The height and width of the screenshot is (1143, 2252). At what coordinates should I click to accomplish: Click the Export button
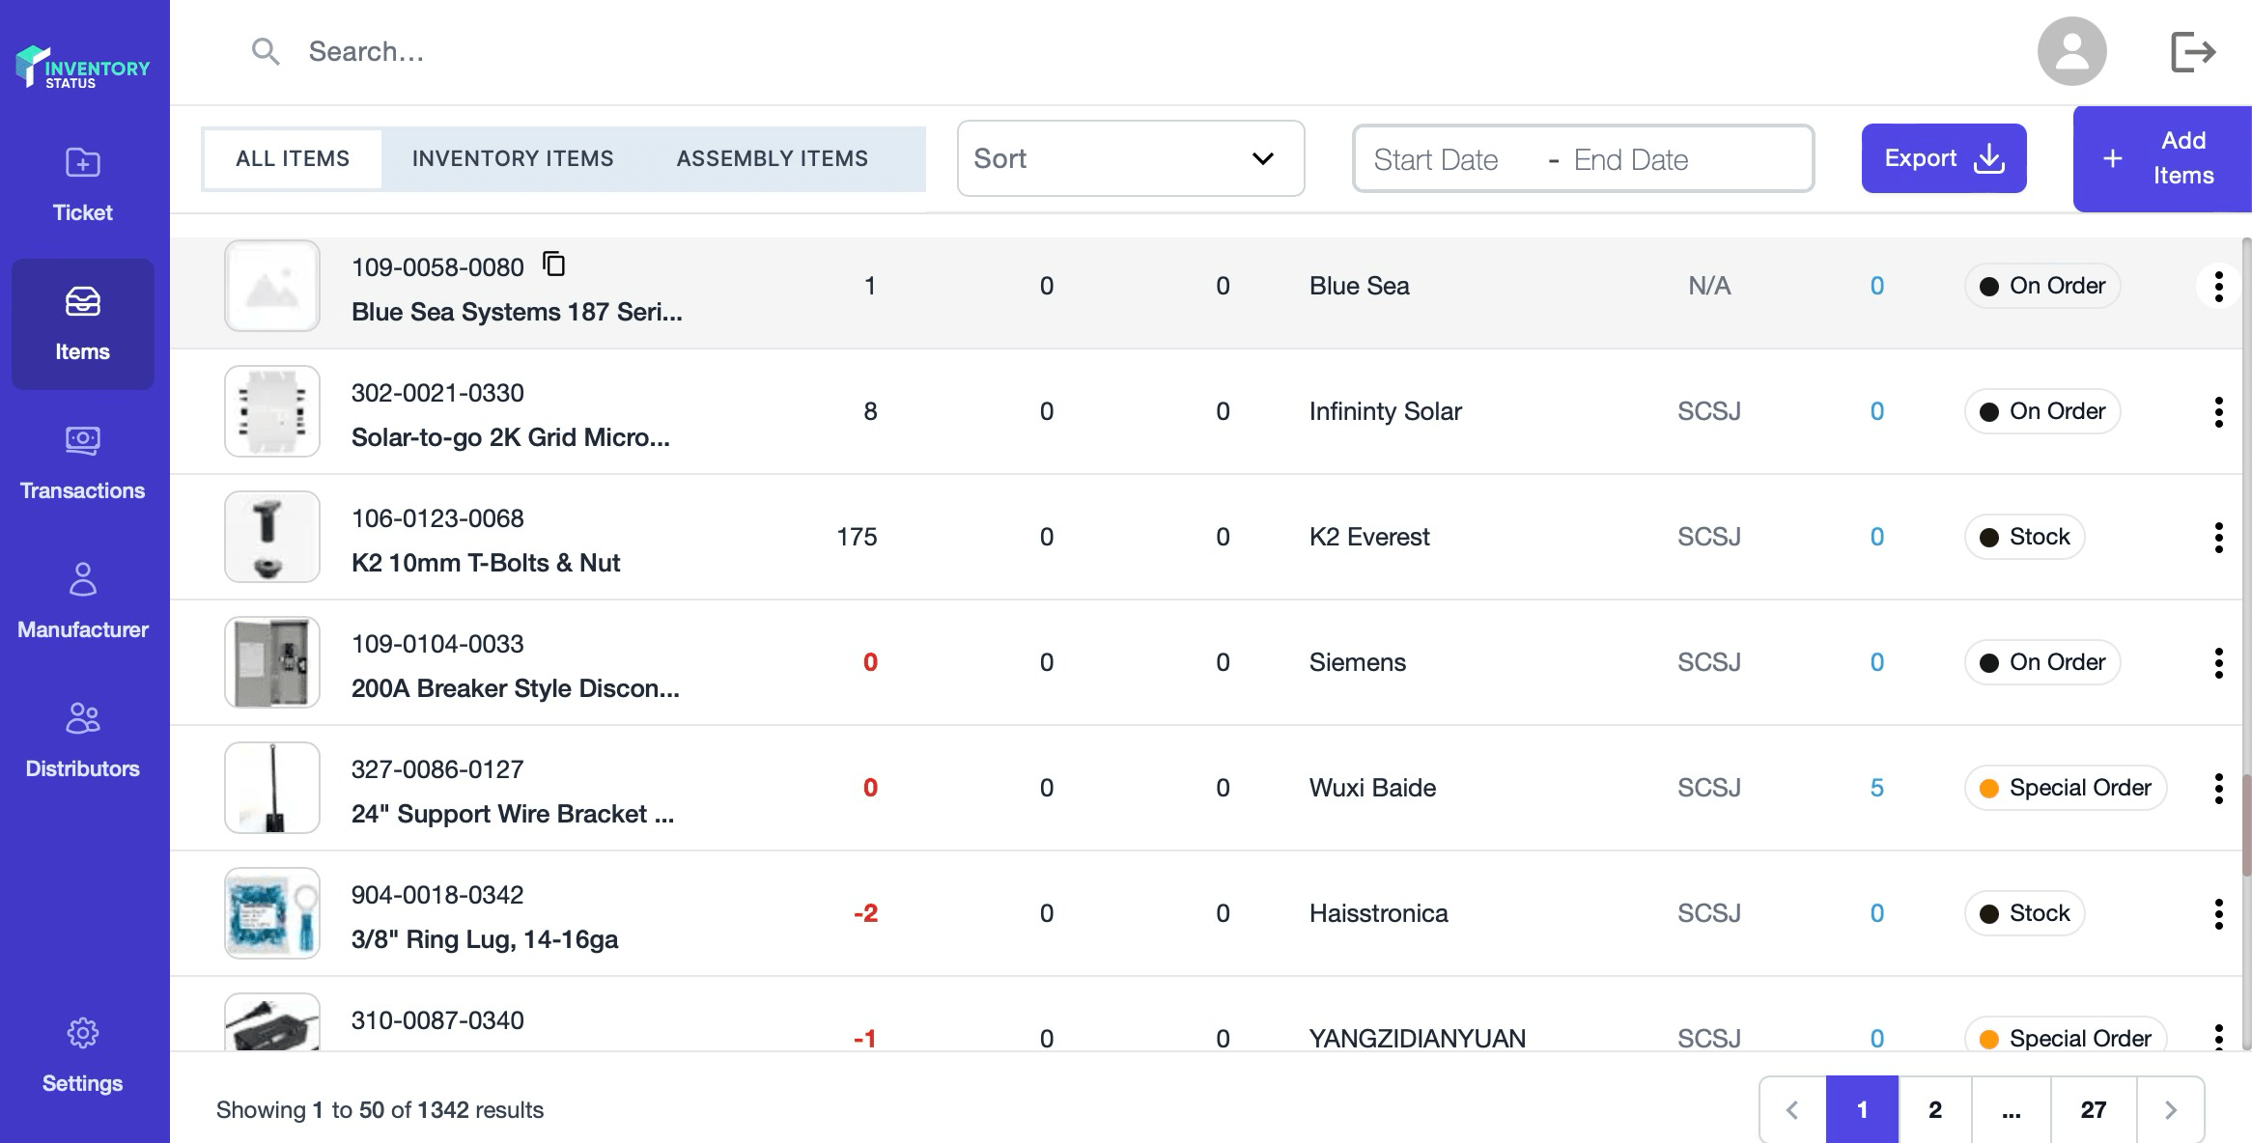[x=1943, y=158]
